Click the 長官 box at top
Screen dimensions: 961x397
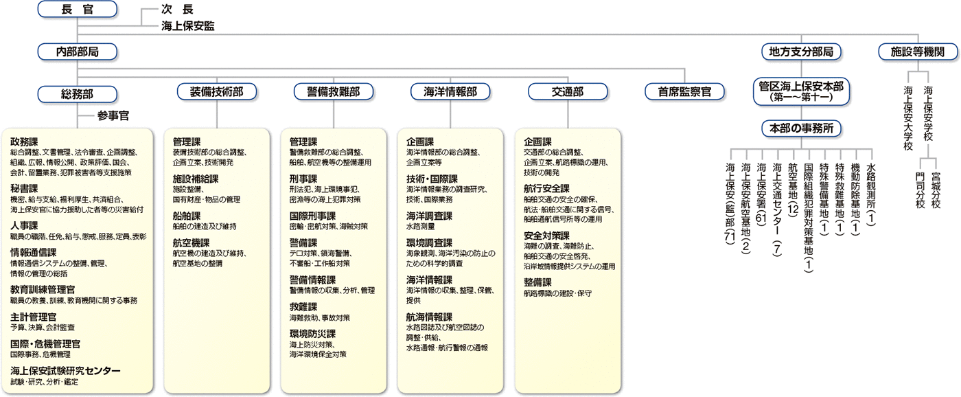coord(76,10)
